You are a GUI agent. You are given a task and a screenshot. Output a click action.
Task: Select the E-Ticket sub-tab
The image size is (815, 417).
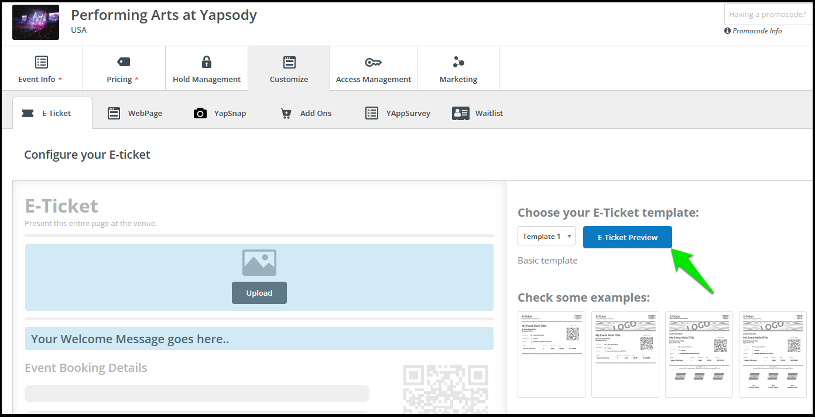[52, 113]
